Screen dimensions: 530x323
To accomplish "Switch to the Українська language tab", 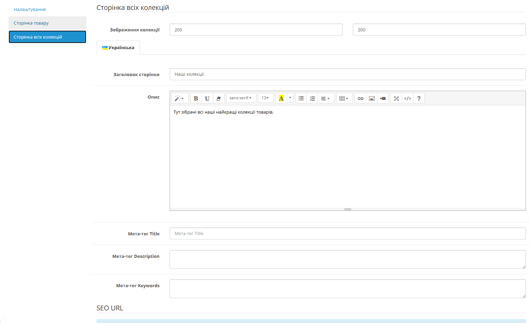I will pyautogui.click(x=118, y=48).
